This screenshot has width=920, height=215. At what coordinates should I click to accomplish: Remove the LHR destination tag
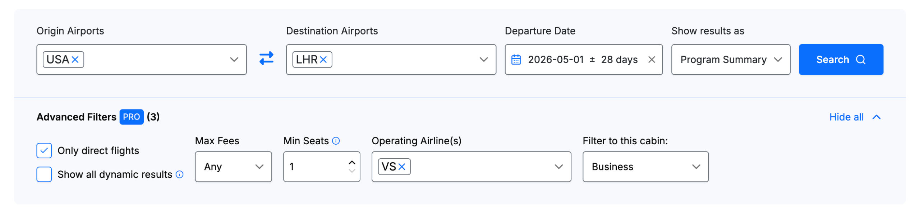(x=323, y=60)
